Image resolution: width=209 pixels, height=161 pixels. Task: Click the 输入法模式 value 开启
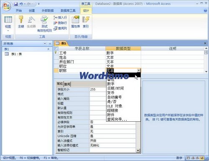[112, 141]
